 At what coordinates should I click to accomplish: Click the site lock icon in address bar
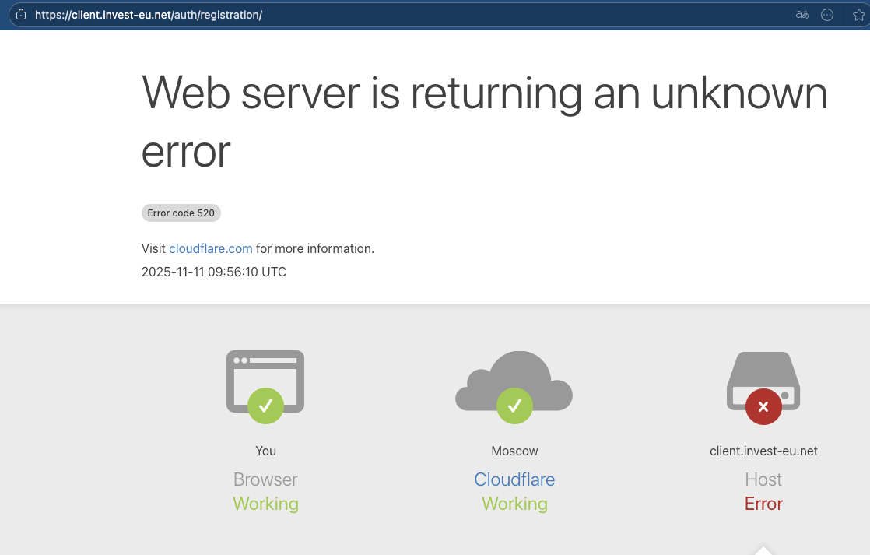click(x=21, y=15)
